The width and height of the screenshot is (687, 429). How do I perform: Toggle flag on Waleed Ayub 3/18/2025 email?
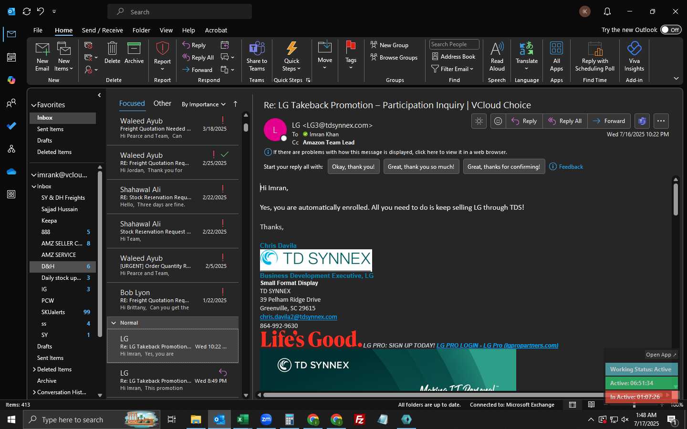[222, 120]
